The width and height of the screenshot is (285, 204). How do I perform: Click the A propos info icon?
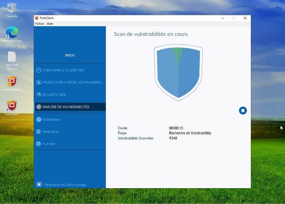(39, 144)
